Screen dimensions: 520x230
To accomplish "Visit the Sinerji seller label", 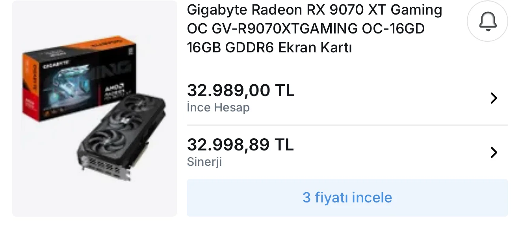I will point(204,162).
